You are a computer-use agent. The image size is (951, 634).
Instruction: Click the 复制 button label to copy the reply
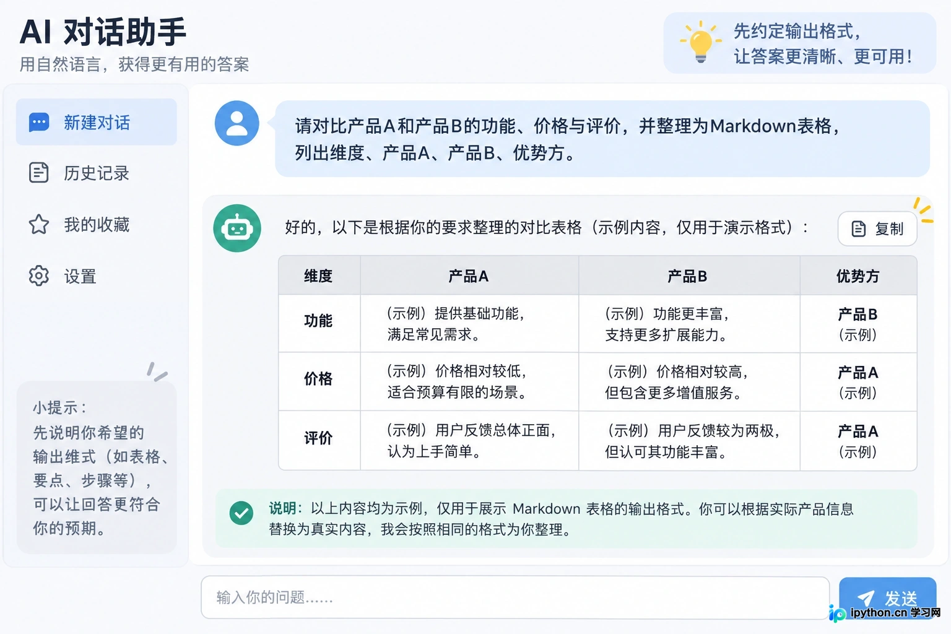(x=889, y=229)
